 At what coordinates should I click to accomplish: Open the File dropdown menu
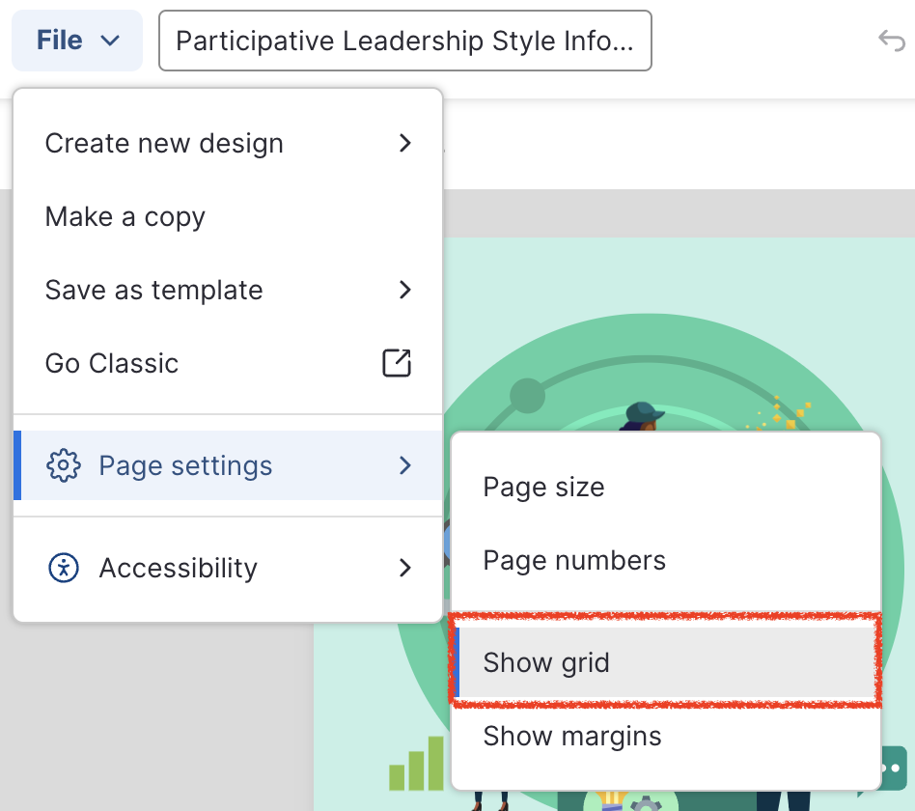(77, 41)
